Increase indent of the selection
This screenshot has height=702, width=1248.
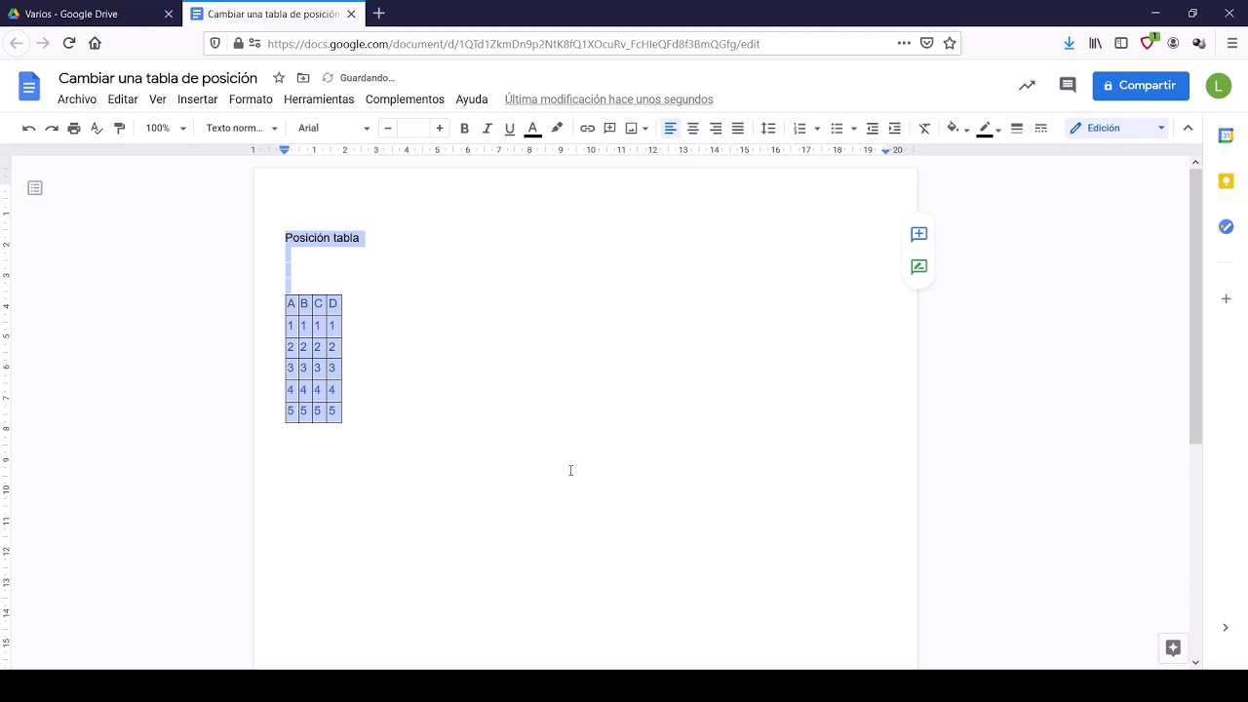point(895,129)
